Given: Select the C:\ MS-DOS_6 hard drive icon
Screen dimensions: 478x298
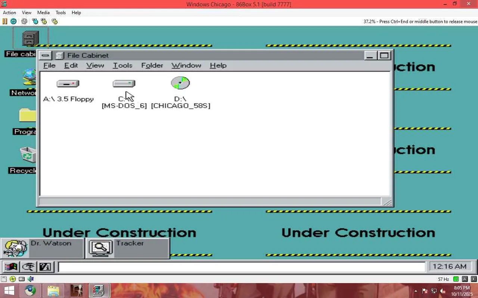Looking at the screenshot, I should (x=124, y=83).
